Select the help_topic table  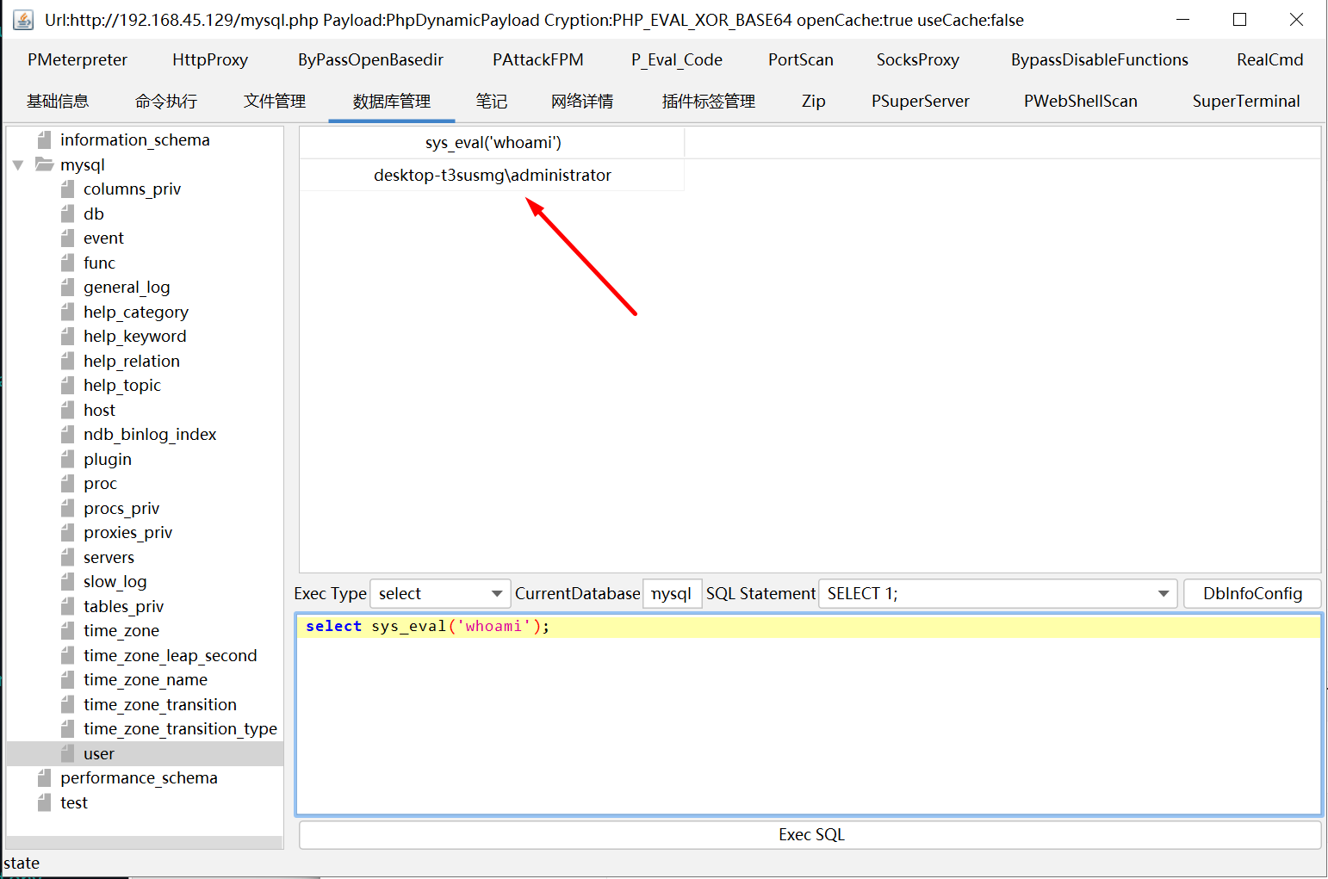pyautogui.click(x=122, y=385)
